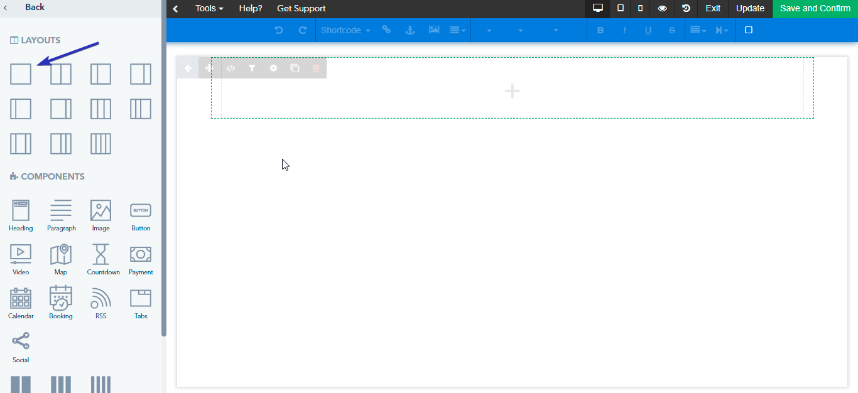Add an RSS component

pyautogui.click(x=101, y=303)
